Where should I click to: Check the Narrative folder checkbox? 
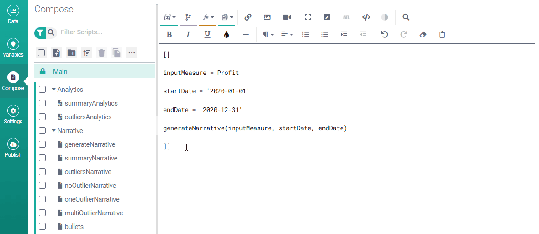click(42, 131)
